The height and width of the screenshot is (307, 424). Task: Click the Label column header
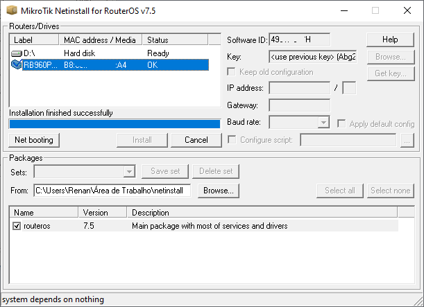[x=34, y=40]
